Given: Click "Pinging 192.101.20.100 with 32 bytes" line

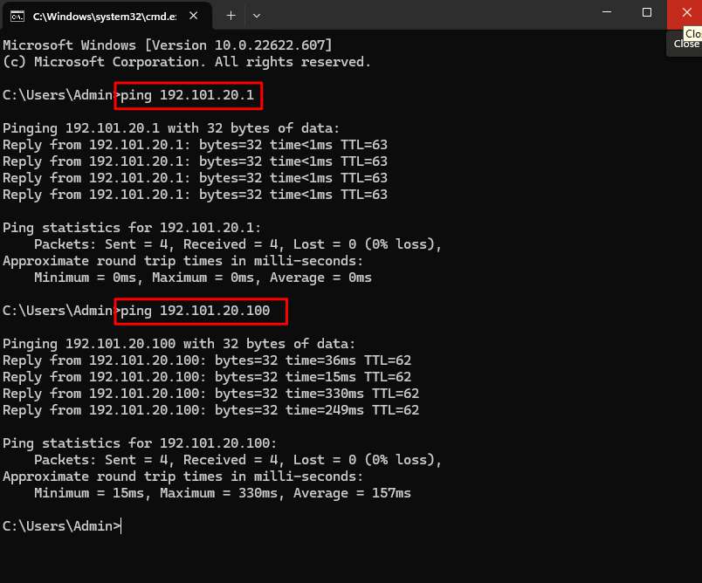Looking at the screenshot, I should (179, 344).
